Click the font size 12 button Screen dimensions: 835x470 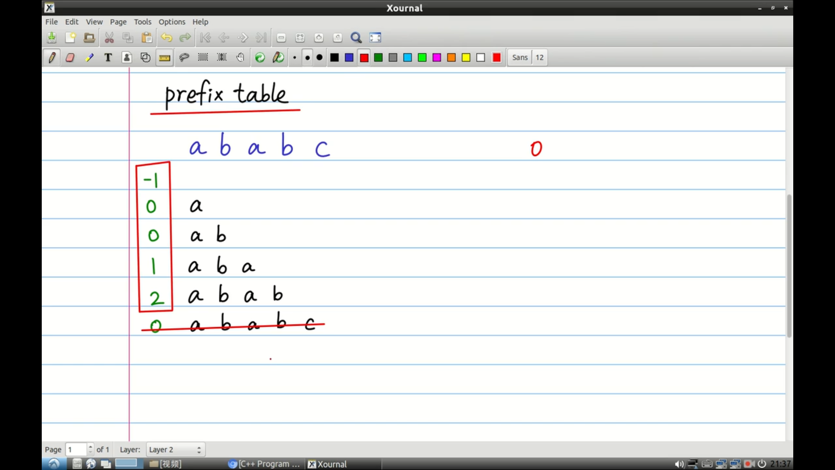click(x=539, y=57)
